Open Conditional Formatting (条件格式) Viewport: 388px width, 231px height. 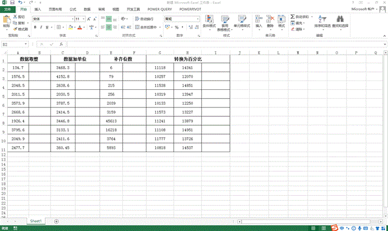tap(209, 21)
